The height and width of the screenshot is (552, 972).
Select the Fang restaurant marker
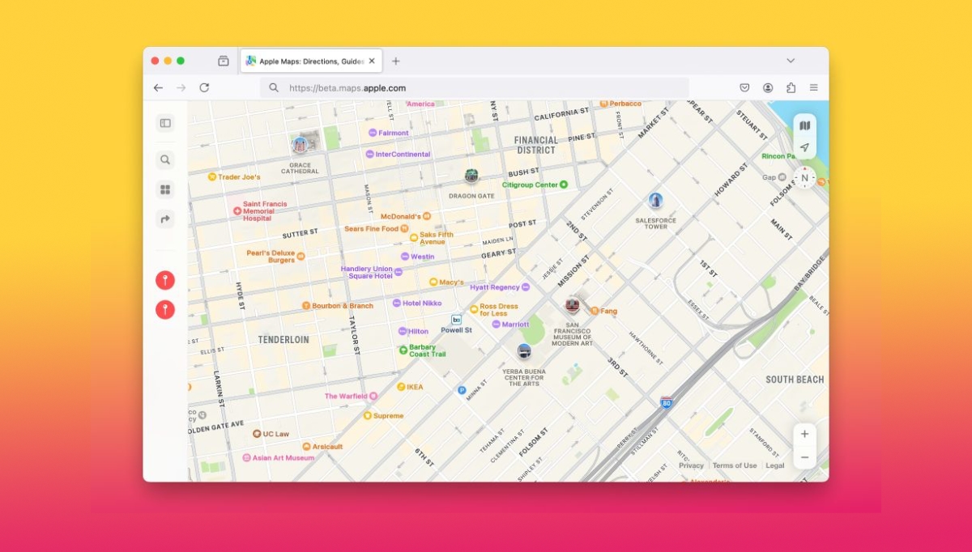(595, 311)
